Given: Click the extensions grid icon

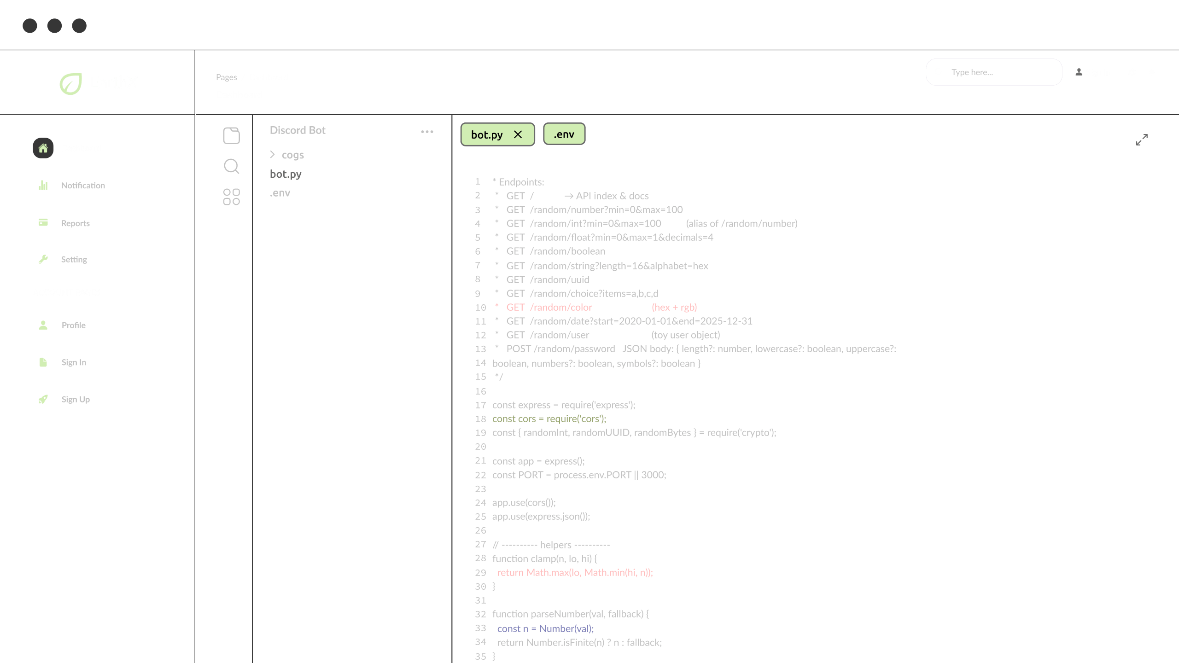Looking at the screenshot, I should coord(231,197).
